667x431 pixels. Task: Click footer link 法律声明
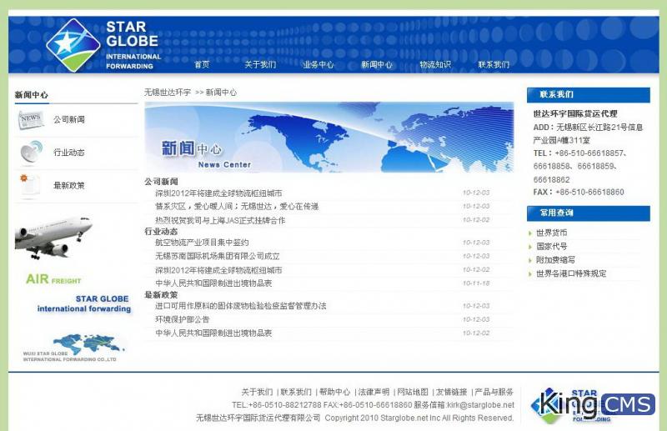click(x=374, y=392)
